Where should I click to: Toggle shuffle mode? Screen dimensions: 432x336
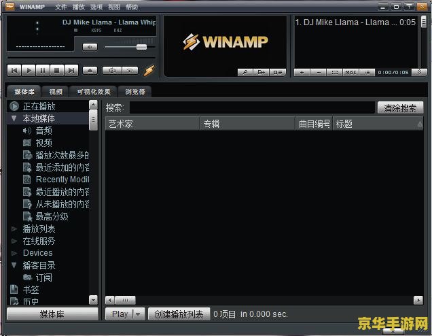[112, 71]
